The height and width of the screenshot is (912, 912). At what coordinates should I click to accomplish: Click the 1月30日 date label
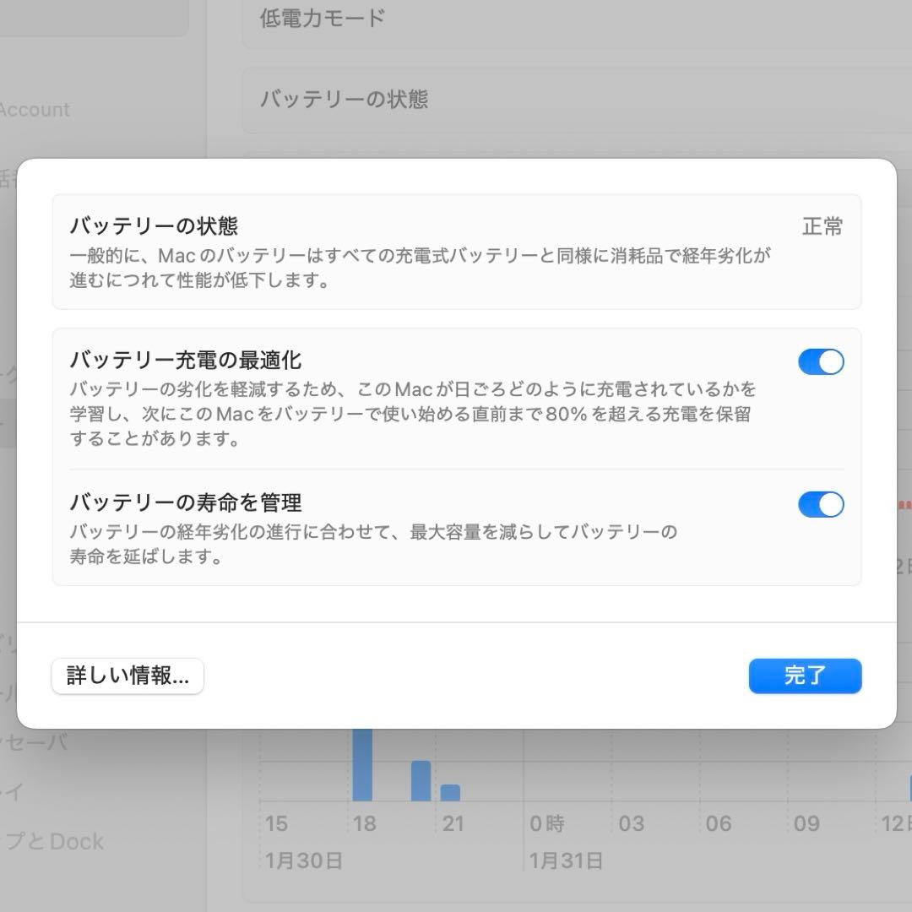tap(302, 860)
